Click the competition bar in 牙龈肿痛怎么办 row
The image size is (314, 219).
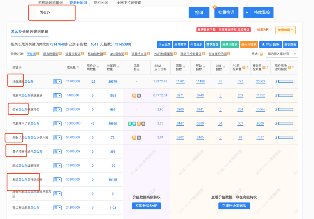coord(286,81)
